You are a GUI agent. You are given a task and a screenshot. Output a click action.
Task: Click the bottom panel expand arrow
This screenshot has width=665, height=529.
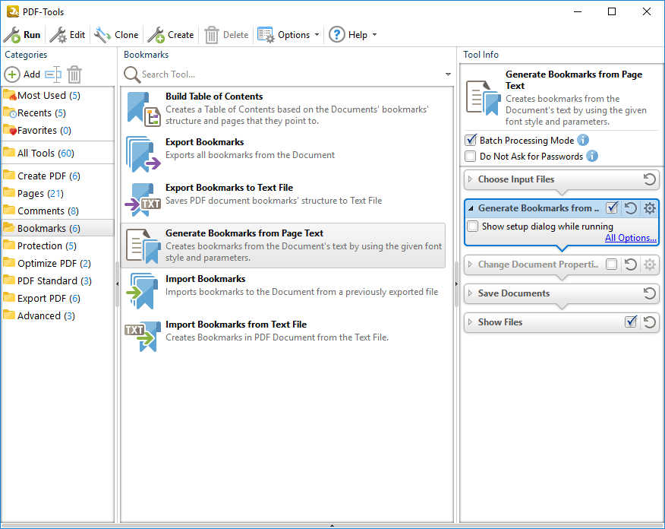point(332,526)
